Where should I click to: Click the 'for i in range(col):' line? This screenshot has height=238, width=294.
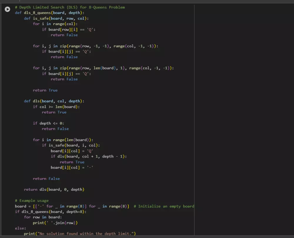[55, 24]
